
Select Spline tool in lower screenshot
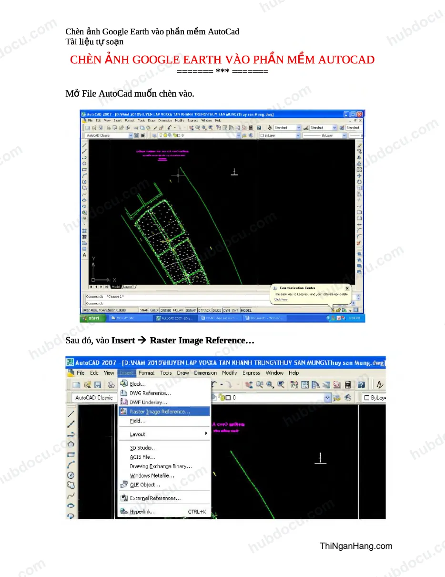pyautogui.click(x=71, y=495)
